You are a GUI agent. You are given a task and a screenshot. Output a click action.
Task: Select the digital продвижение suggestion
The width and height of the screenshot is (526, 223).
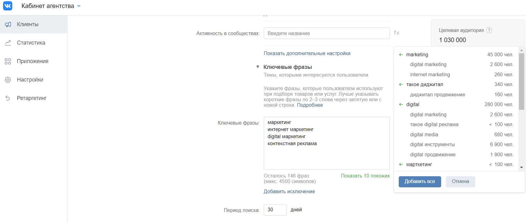coord(456,154)
